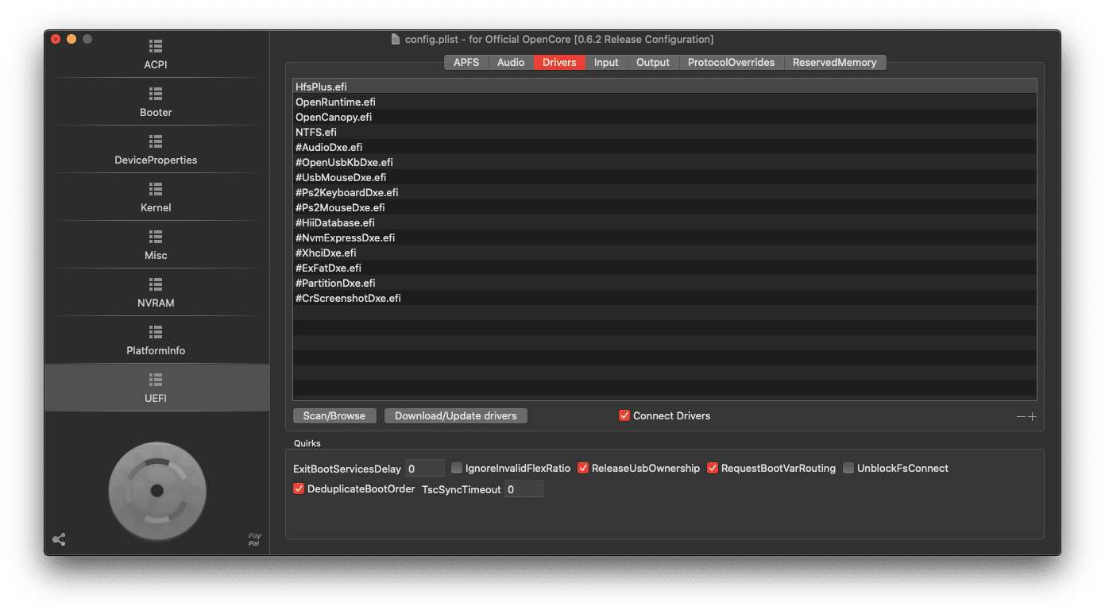This screenshot has height=614, width=1105.
Task: Select the #AudioDxe.efi row
Action: [665, 147]
